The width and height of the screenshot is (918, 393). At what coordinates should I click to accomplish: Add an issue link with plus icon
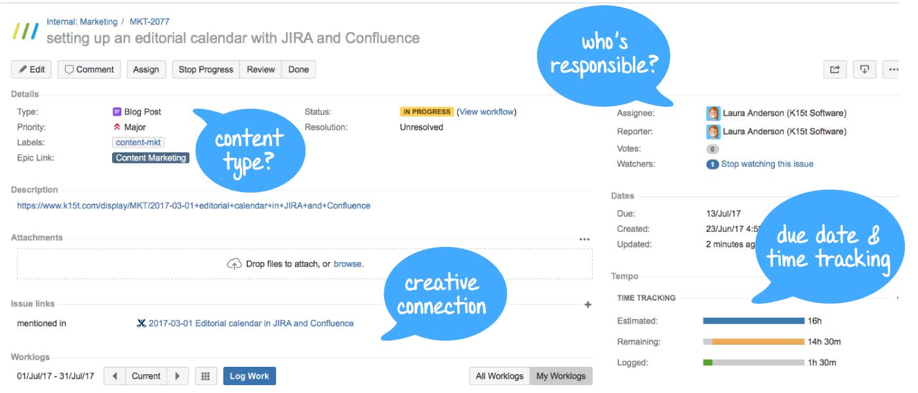588,305
